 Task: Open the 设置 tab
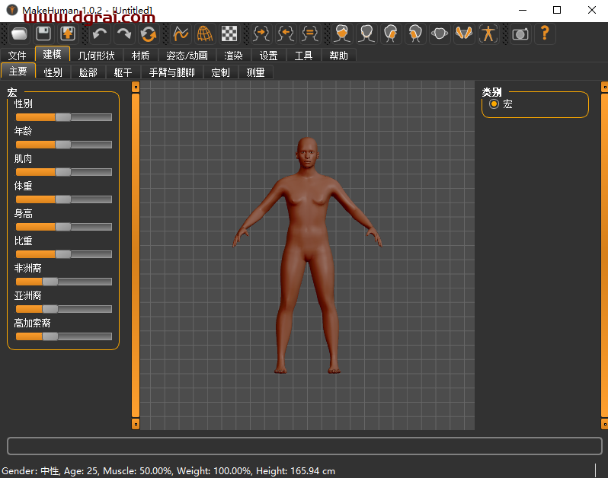coord(268,56)
